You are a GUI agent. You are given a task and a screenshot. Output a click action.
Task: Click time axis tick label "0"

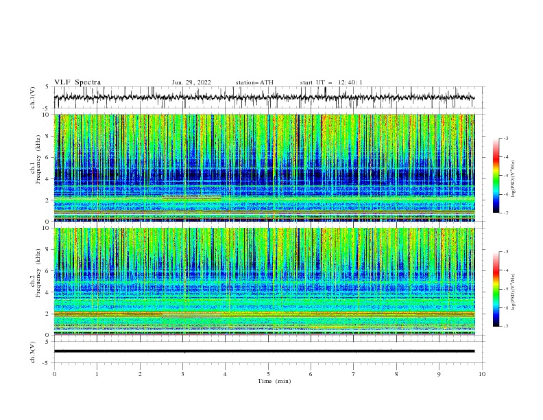tap(54, 374)
